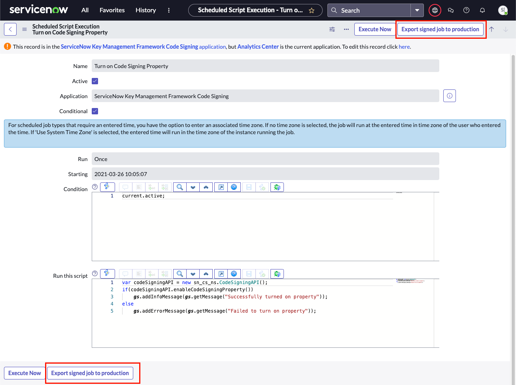Open the History menu
The image size is (516, 385).
point(146,10)
